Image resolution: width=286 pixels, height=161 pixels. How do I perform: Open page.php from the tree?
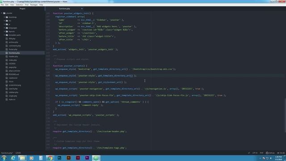13,67
